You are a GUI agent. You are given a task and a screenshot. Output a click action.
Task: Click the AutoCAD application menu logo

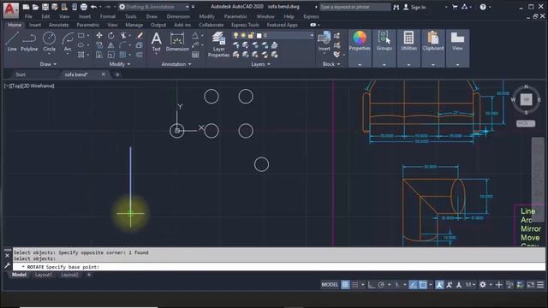[x=10, y=9]
